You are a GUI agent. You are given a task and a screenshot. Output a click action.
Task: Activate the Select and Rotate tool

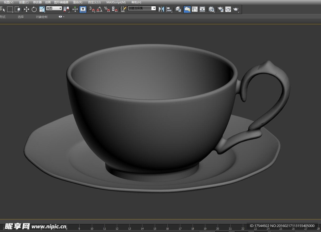pos(34,9)
